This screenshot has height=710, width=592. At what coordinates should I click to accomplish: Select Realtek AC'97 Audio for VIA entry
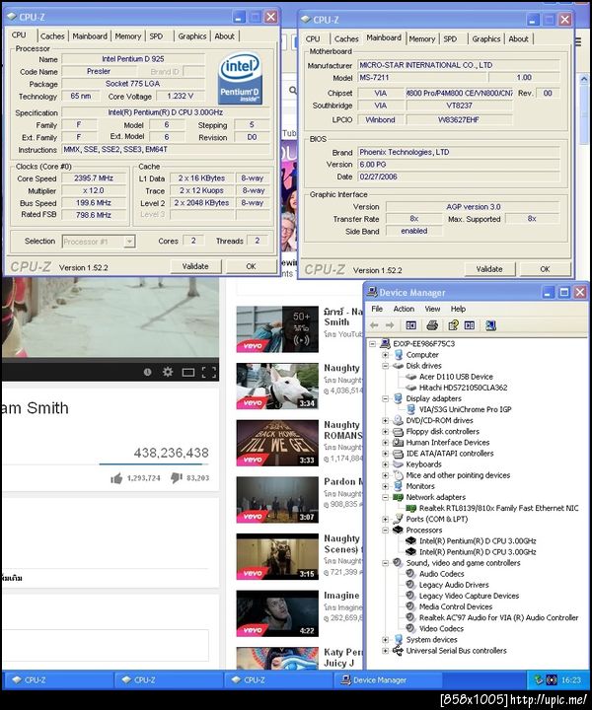pos(498,617)
